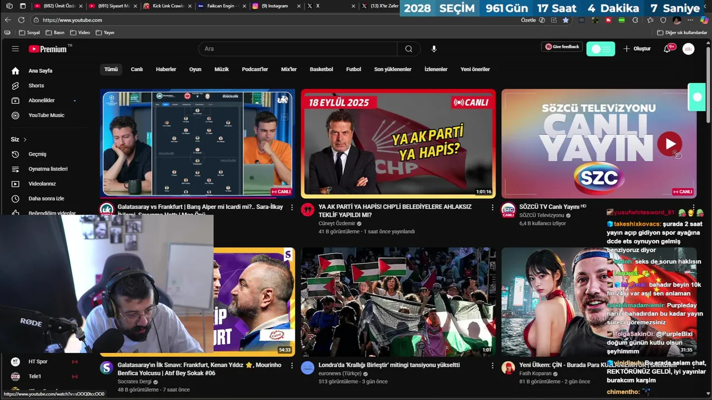712x400 pixels.
Task: Open options menu for the Londra'da miting video
Action: coord(492,366)
